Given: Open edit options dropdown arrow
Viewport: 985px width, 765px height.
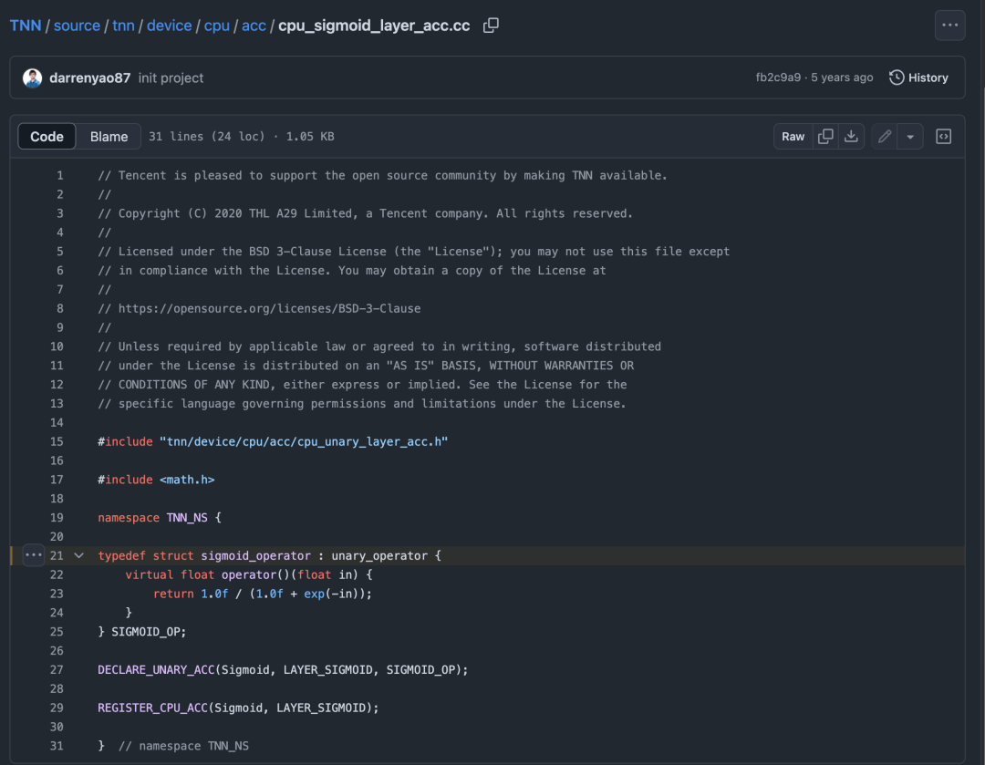Looking at the screenshot, I should (909, 136).
